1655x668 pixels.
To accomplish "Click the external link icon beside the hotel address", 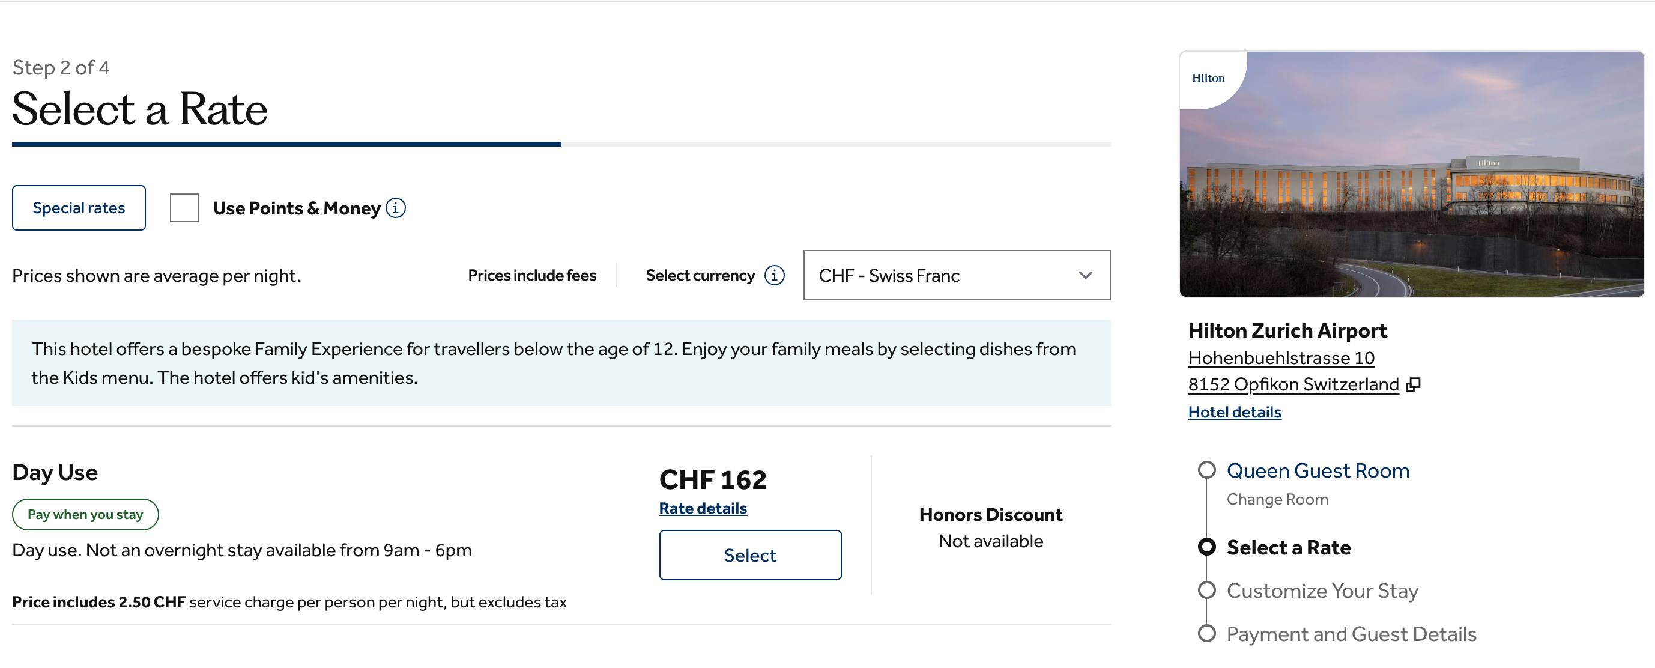I will pos(1415,384).
